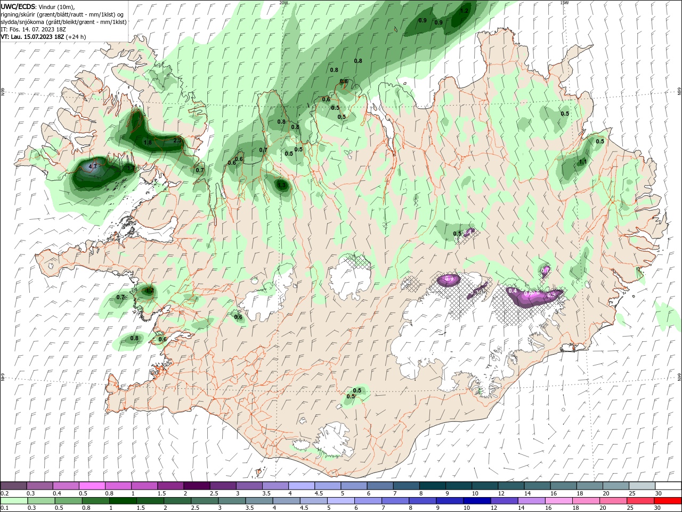The width and height of the screenshot is (682, 512).
Task: Click the forest green legend swatch labeled 0.8
Action: click(x=95, y=501)
